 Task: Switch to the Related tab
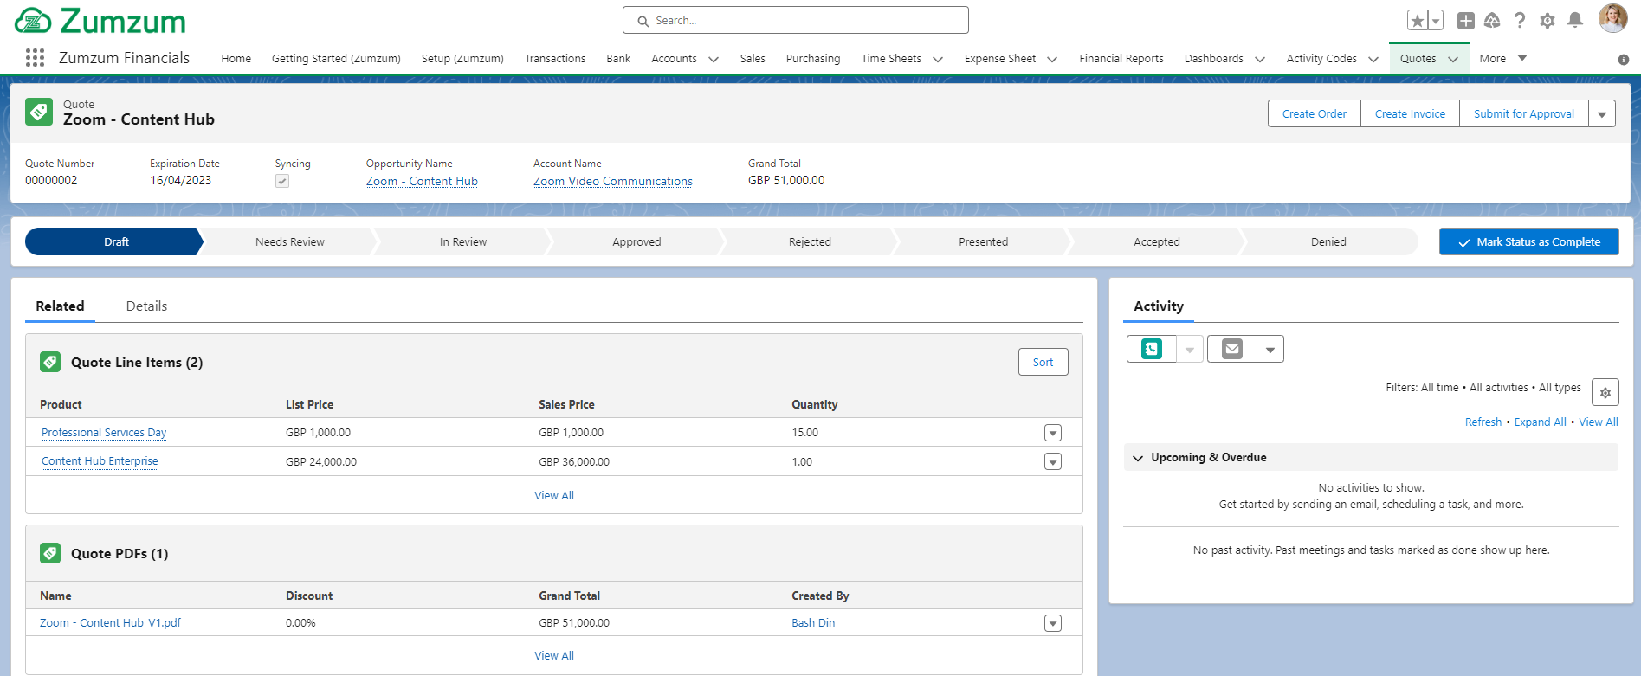tap(60, 306)
